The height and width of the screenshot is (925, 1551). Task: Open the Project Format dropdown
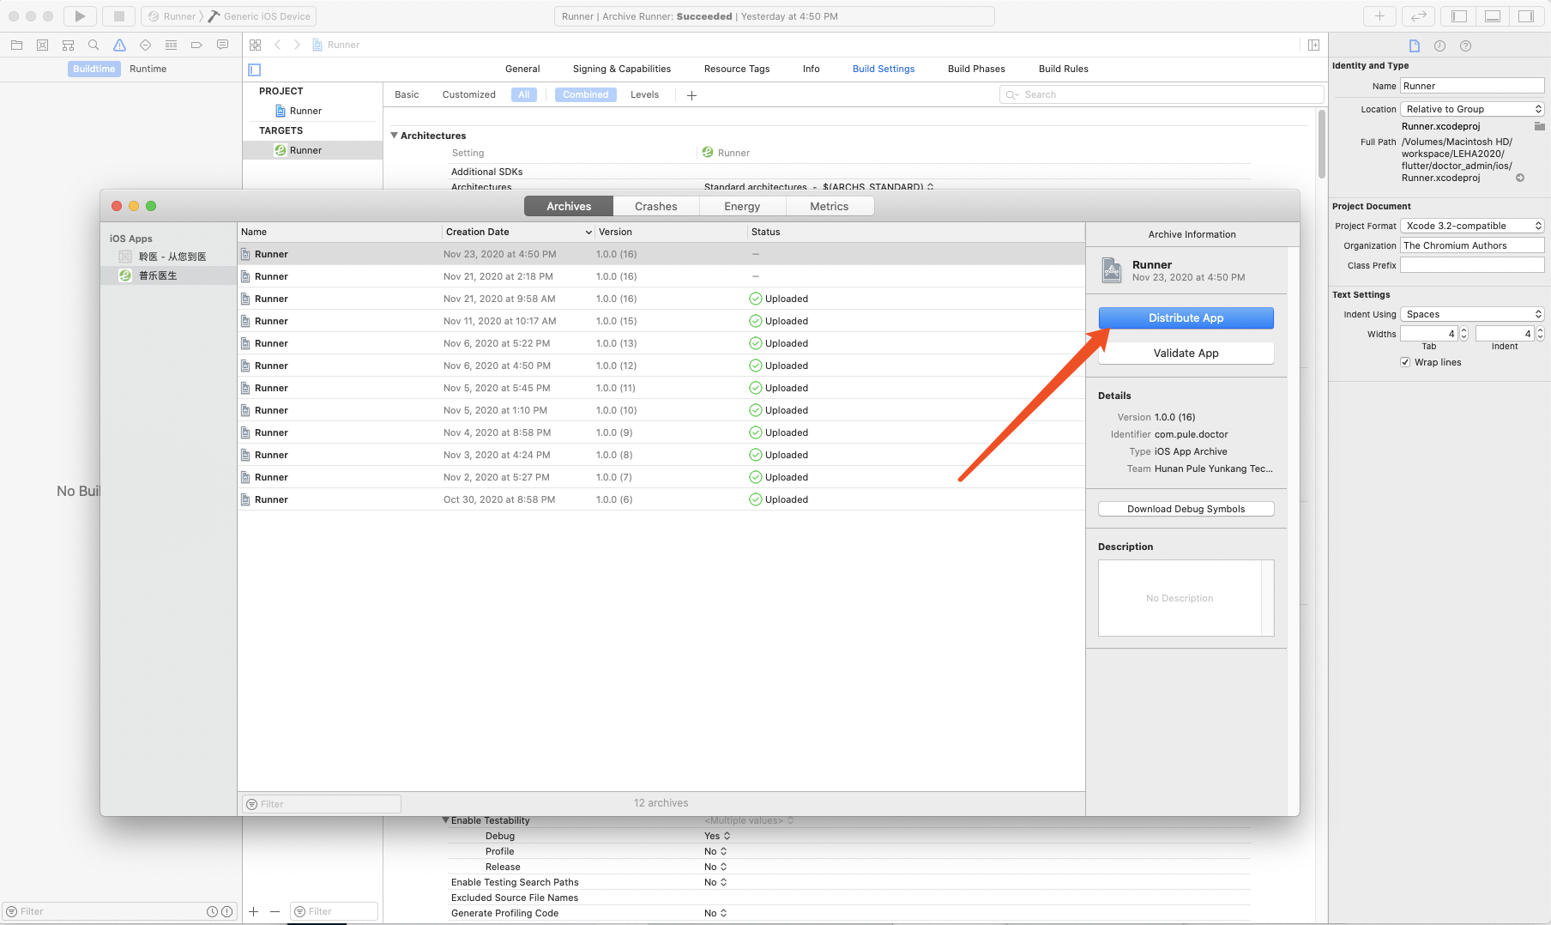click(x=1472, y=226)
